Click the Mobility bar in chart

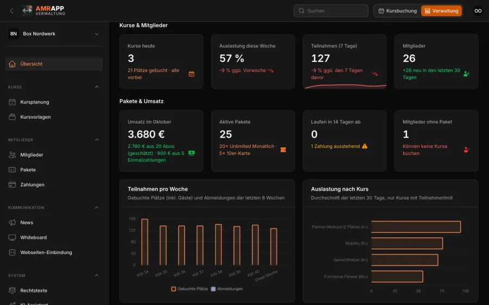pos(407,243)
